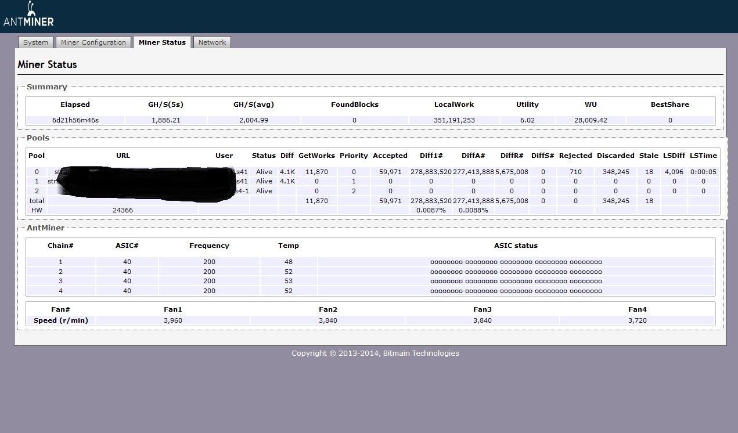Open the System tab
Viewport: 738px width, 433px height.
(35, 42)
